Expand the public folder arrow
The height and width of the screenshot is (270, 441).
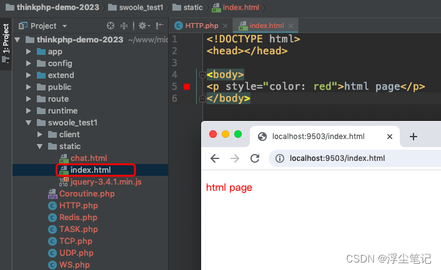(x=28, y=87)
